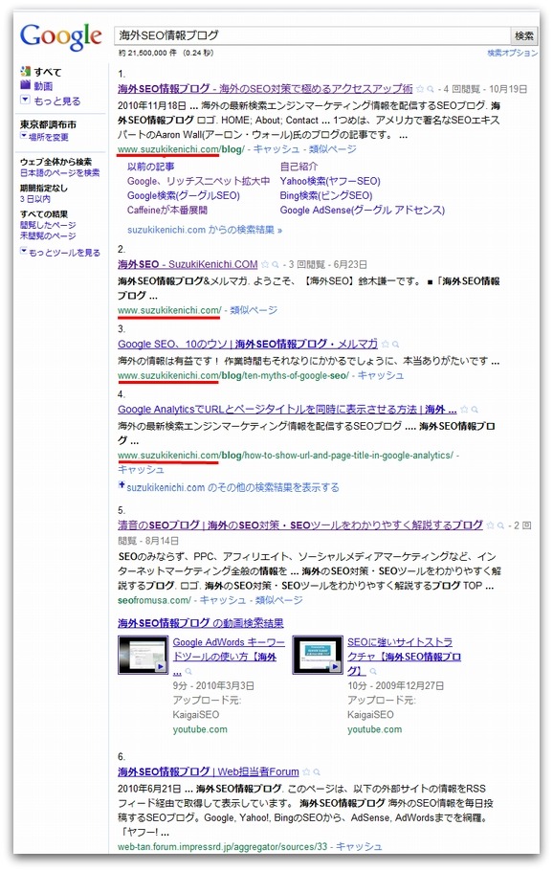Image resolution: width=553 pixels, height=871 pixels.
Task: Show only 閲覧したページ
Action: [x=48, y=225]
